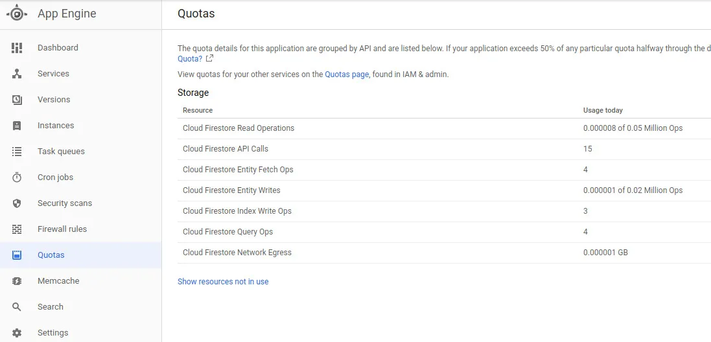
Task: Select the Security scans shield icon
Action: click(17, 203)
